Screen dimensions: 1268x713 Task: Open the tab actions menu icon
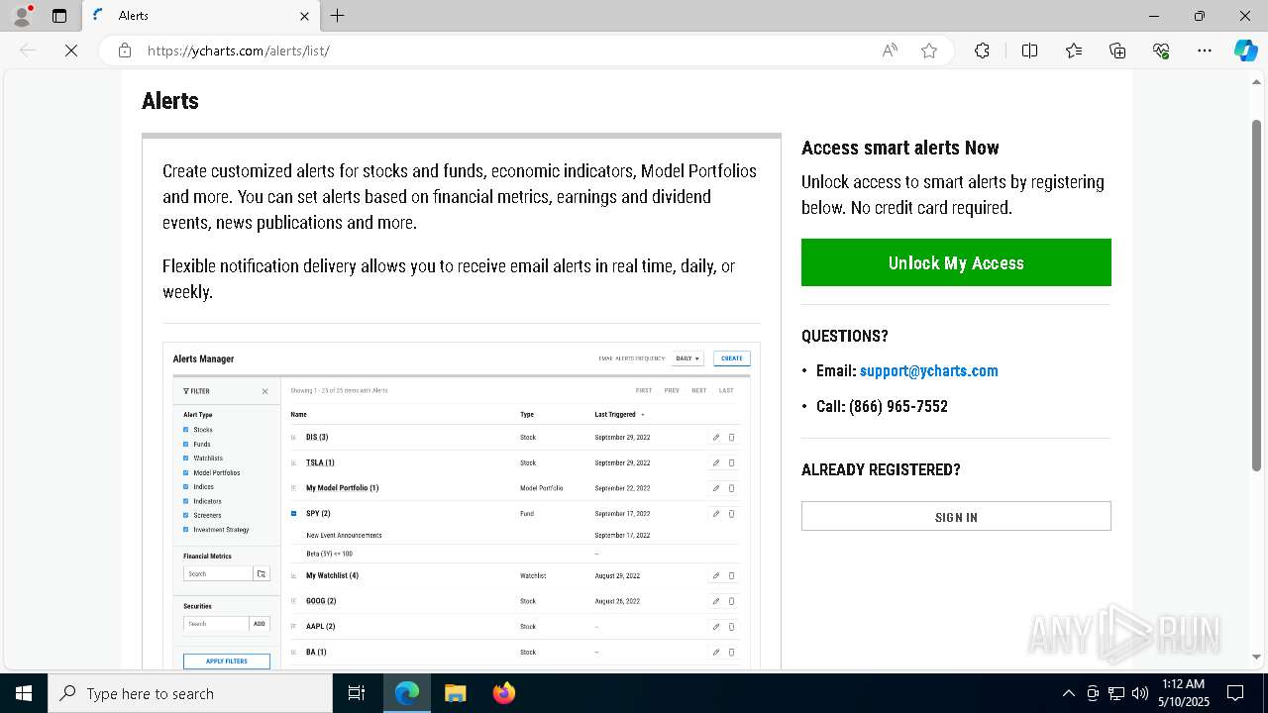pyautogui.click(x=59, y=16)
